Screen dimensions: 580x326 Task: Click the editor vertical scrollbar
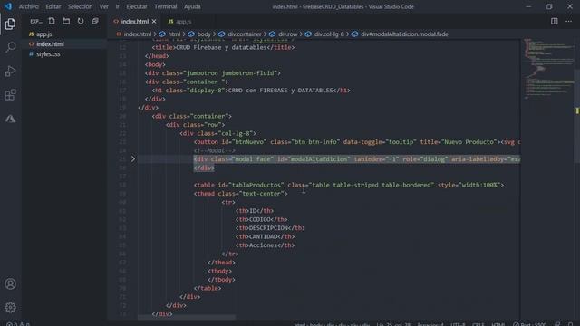[x=577, y=115]
